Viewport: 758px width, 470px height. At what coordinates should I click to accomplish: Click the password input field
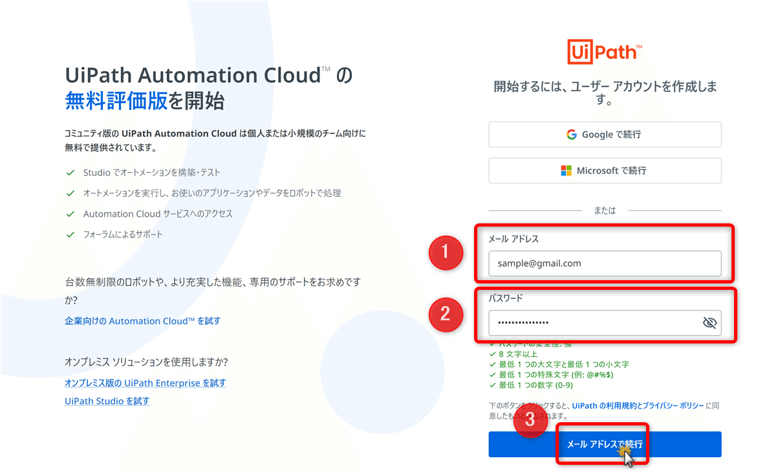605,323
